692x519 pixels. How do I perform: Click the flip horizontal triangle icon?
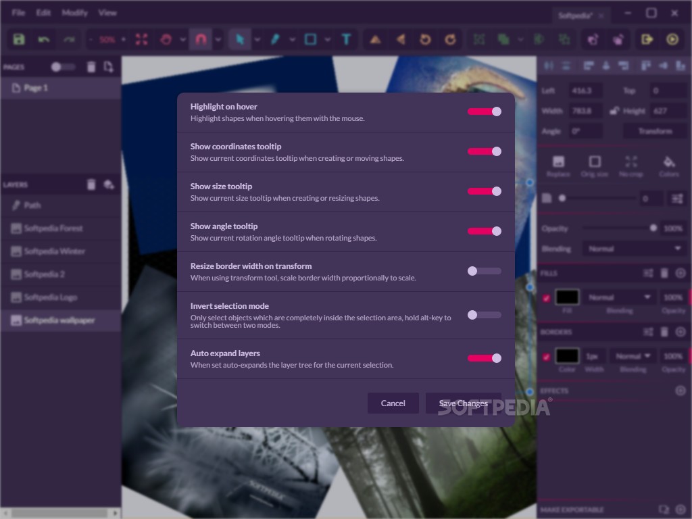(401, 39)
